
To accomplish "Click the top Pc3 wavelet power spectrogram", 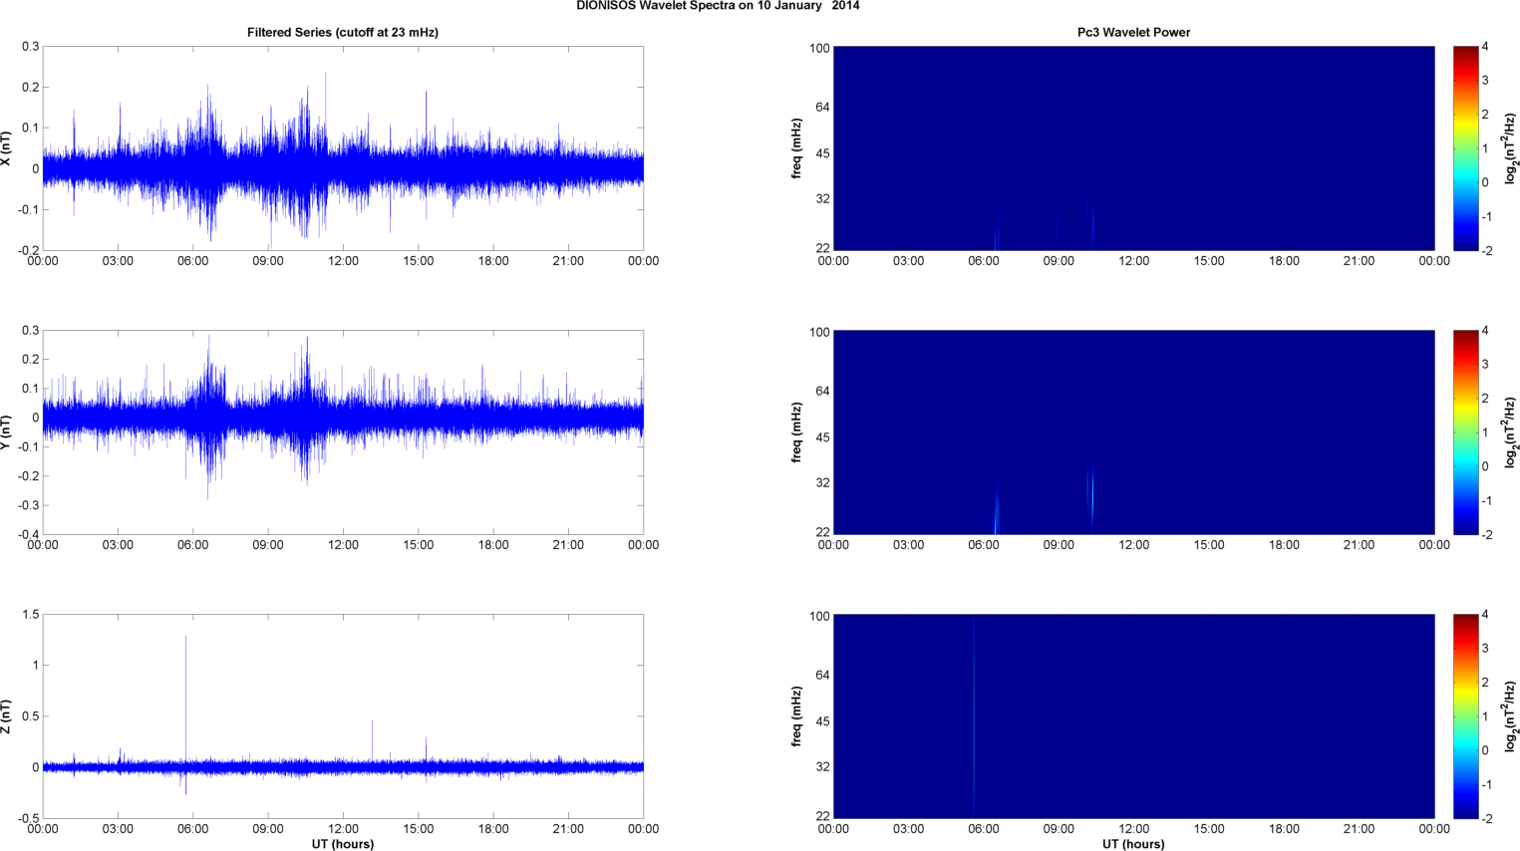I will [1133, 148].
